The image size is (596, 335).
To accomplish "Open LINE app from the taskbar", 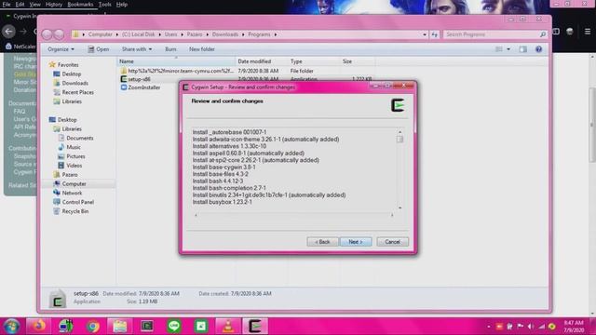I will [x=174, y=326].
